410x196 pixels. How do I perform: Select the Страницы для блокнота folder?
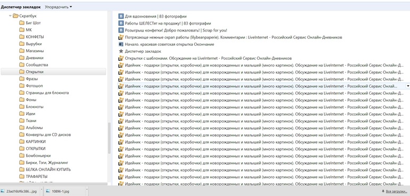click(47, 93)
